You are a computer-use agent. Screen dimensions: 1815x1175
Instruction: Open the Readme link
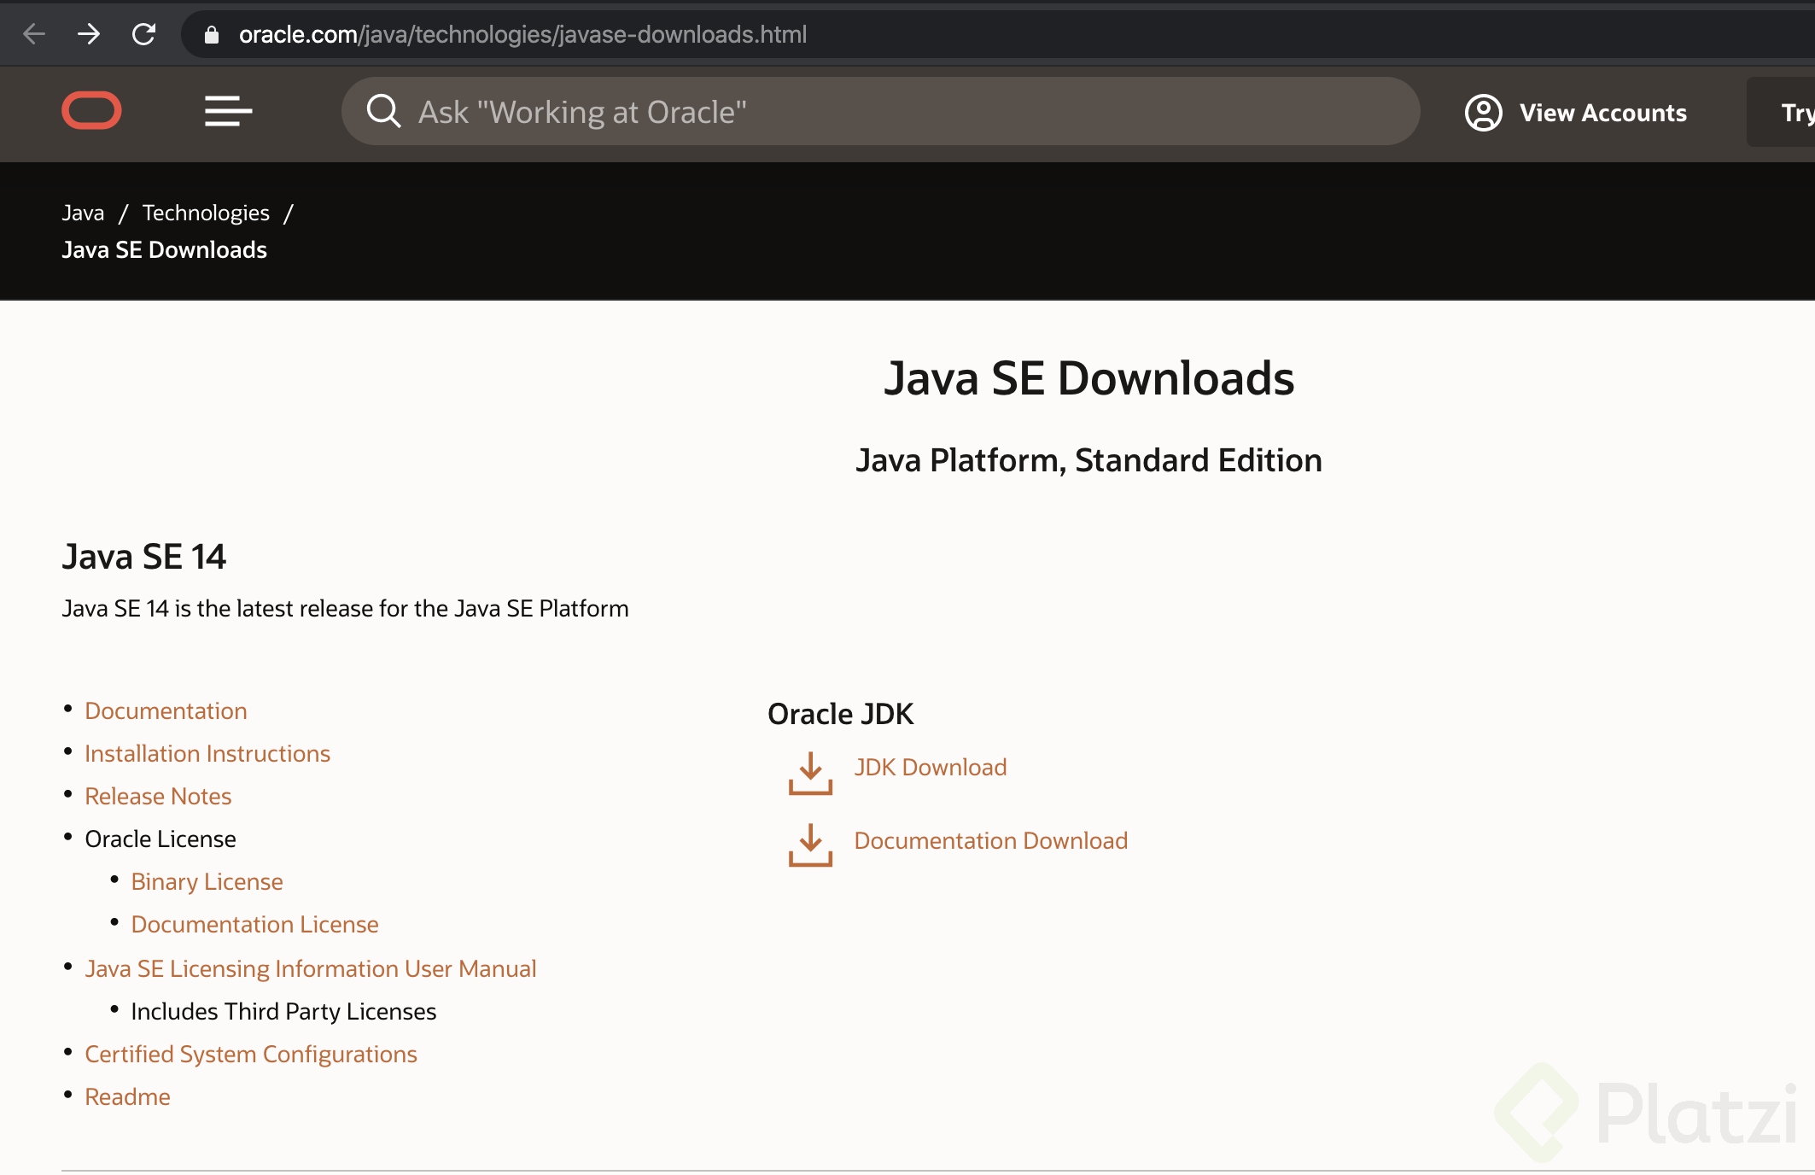[x=127, y=1096]
